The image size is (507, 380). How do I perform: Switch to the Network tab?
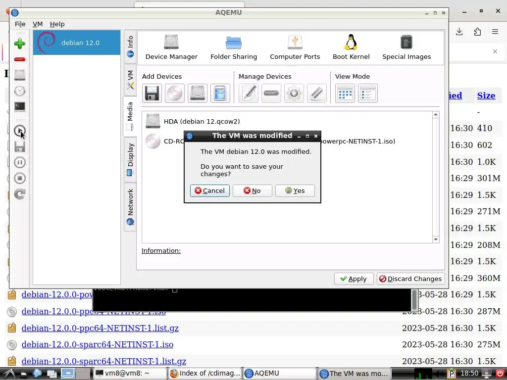[130, 207]
